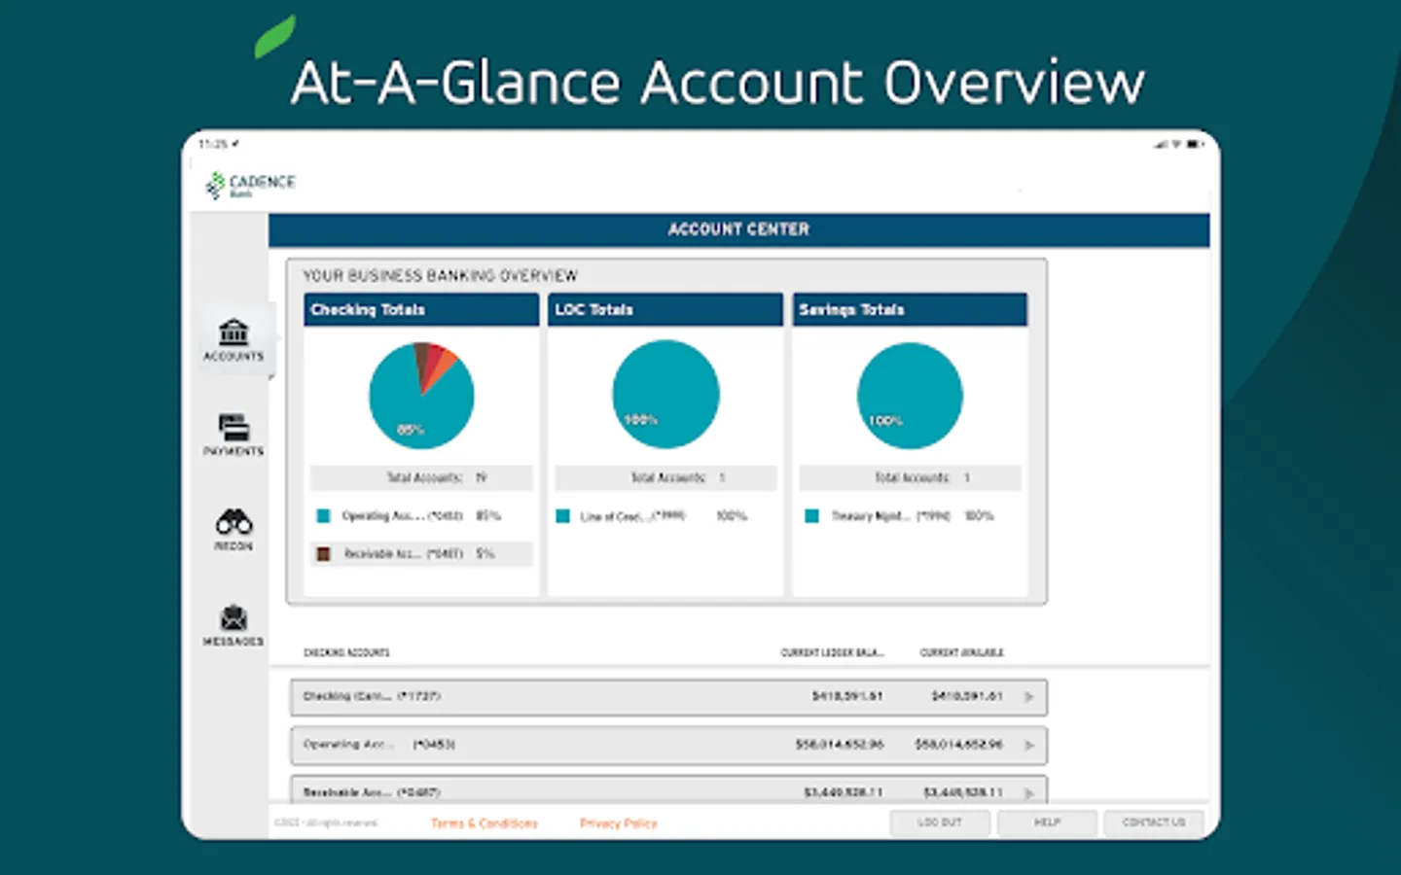Click the Checking Accounts section label
Viewport: 1401px width, 875px height.
point(346,652)
